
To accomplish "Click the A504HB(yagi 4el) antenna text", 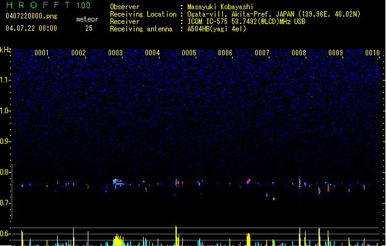I will tap(217, 29).
